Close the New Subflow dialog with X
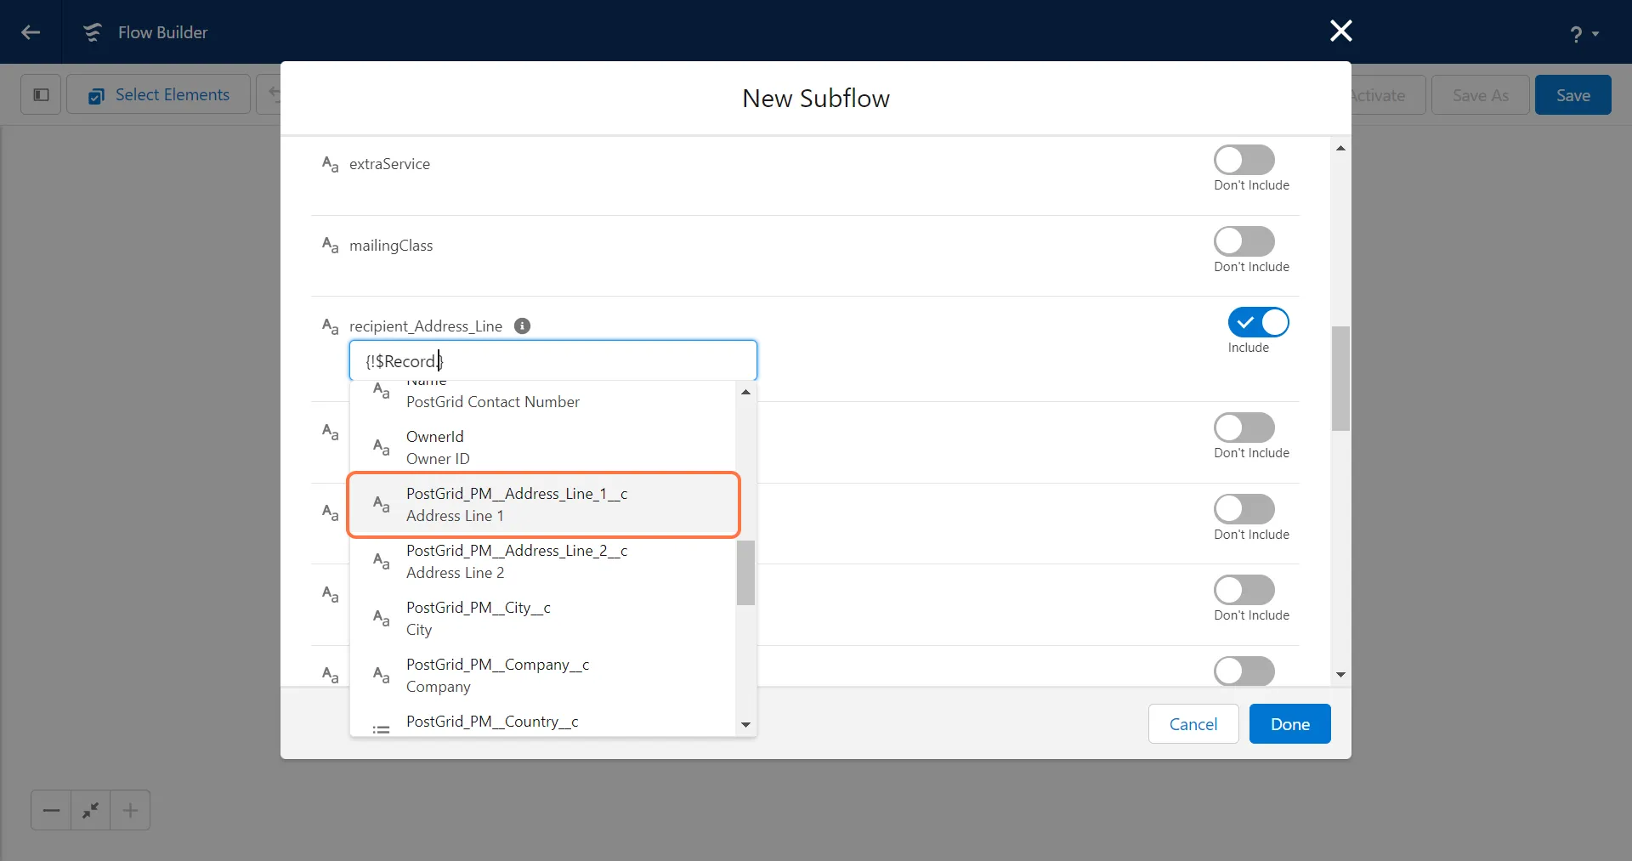 coord(1340,31)
